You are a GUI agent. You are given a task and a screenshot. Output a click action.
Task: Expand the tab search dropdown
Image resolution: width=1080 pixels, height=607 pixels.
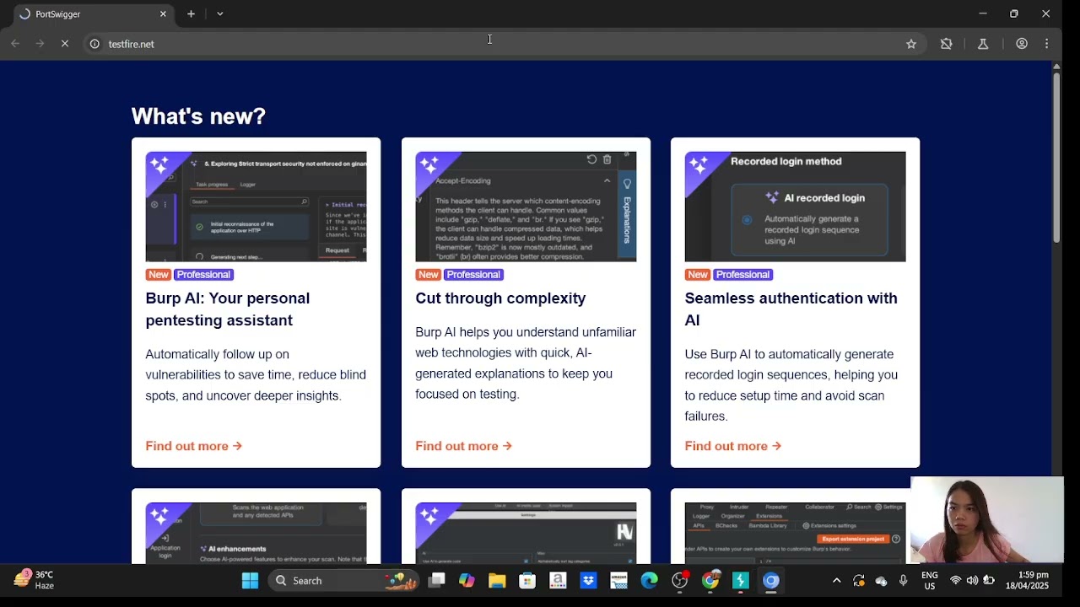click(220, 13)
